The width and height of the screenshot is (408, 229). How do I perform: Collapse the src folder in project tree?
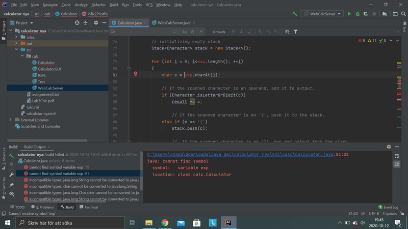pyautogui.click(x=16, y=50)
